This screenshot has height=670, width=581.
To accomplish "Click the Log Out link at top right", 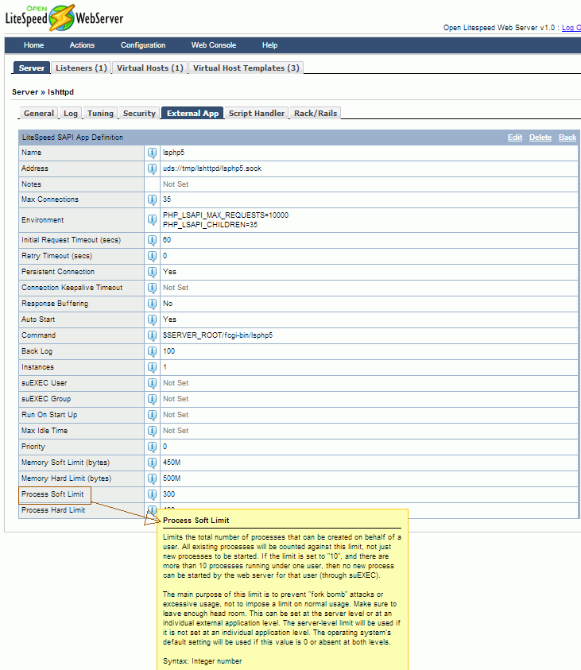I will click(x=571, y=28).
